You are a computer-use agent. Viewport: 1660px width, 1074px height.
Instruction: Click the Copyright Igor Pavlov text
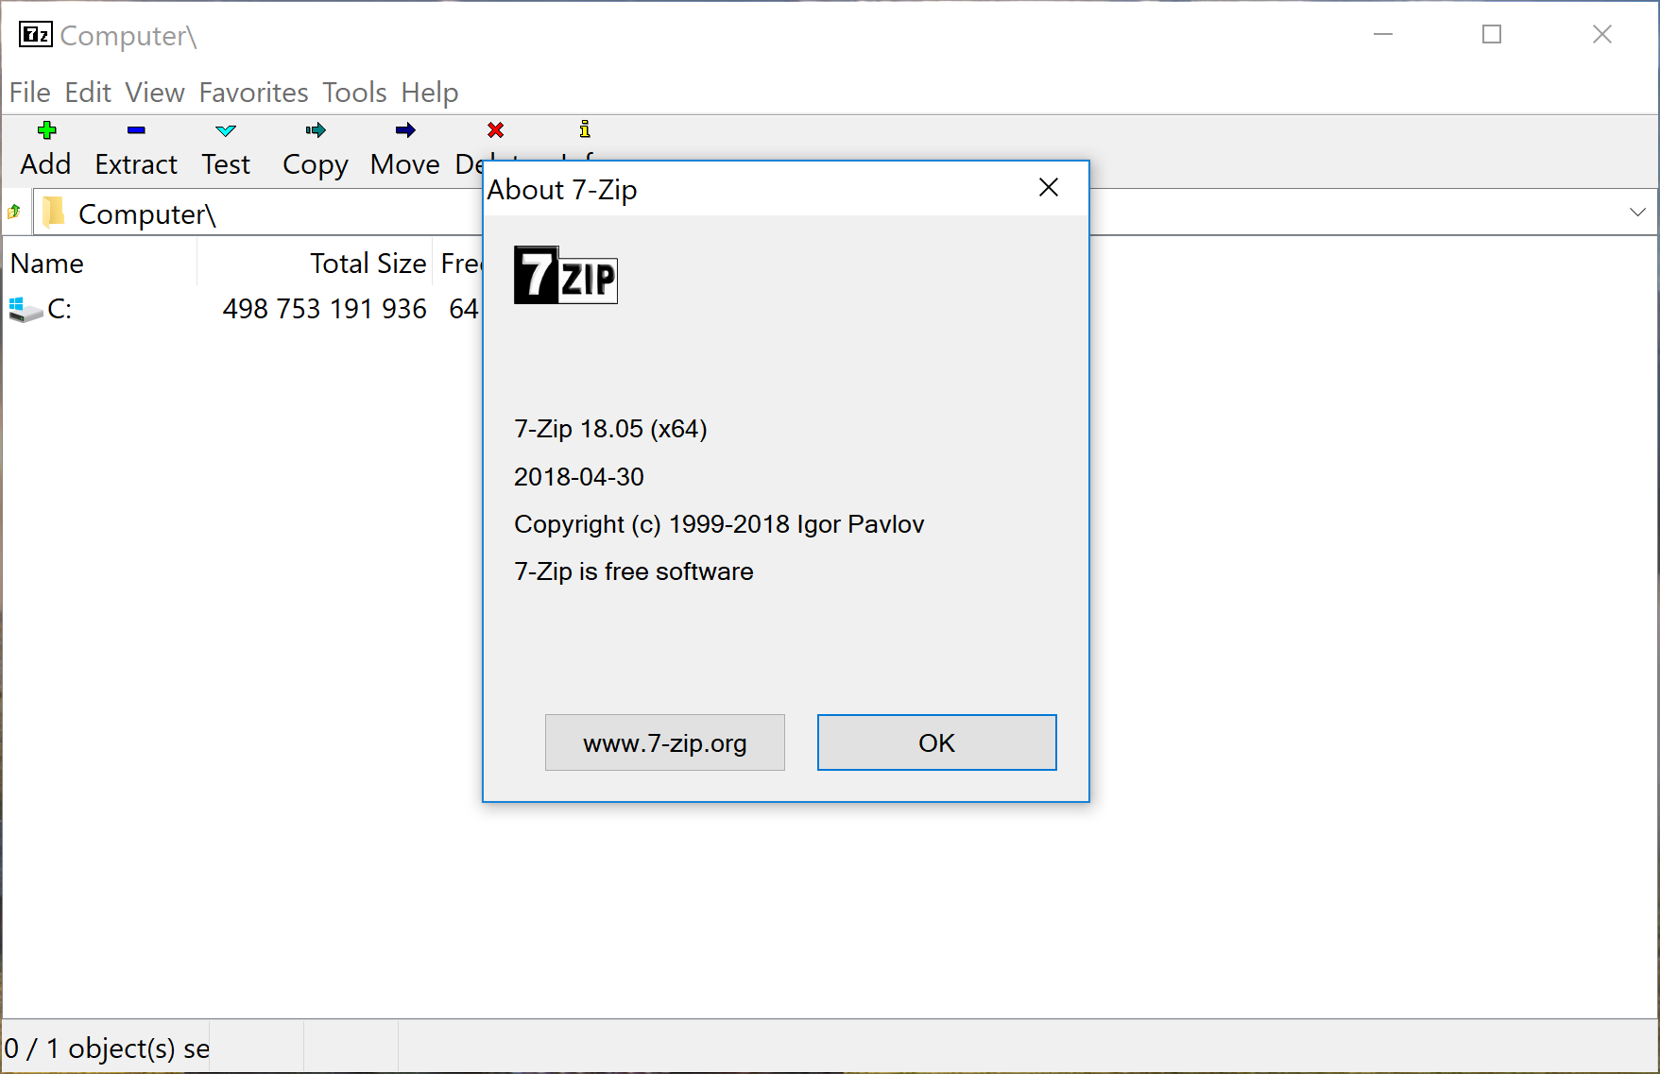click(x=719, y=524)
